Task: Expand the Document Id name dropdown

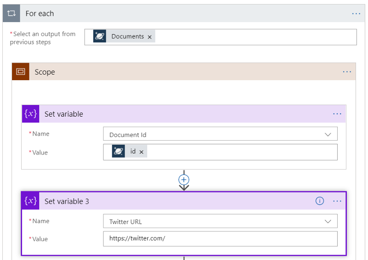Action: (x=328, y=135)
